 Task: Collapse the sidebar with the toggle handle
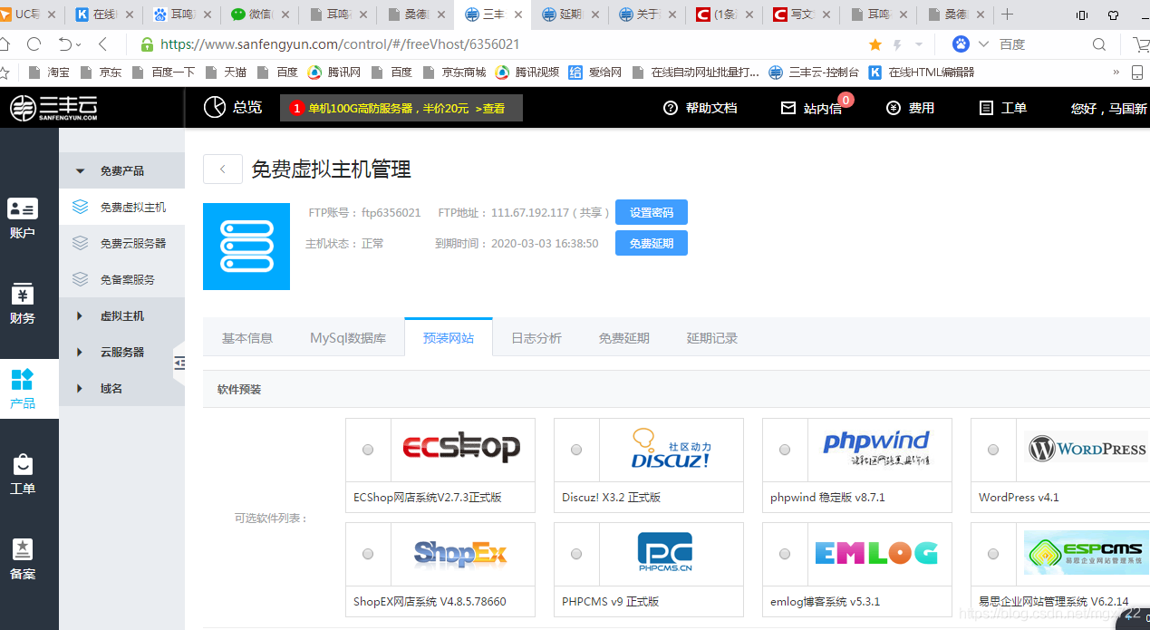pyautogui.click(x=179, y=363)
